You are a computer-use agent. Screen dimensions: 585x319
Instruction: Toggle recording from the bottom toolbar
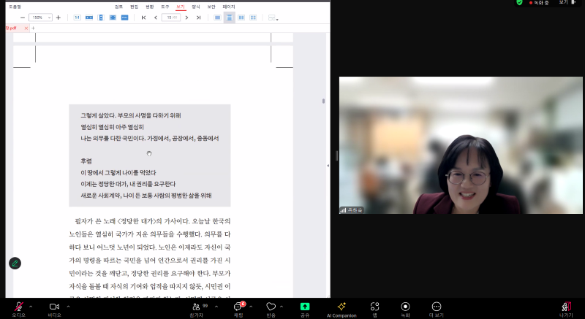point(405,307)
